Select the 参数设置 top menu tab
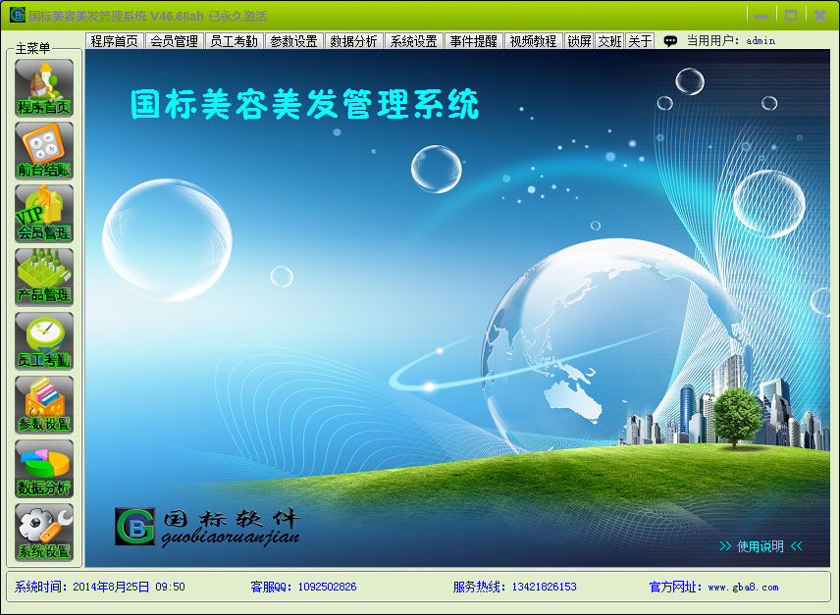The height and width of the screenshot is (615, 840). pos(294,41)
